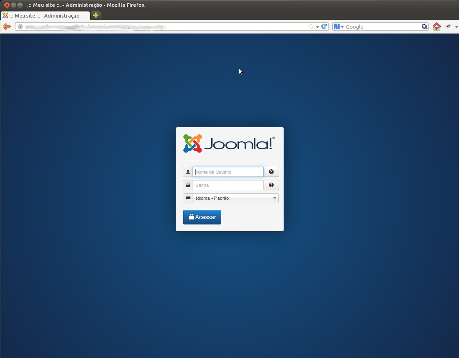Open the toolbar overflow arrow at far right
The image size is (459, 358).
tap(456, 27)
